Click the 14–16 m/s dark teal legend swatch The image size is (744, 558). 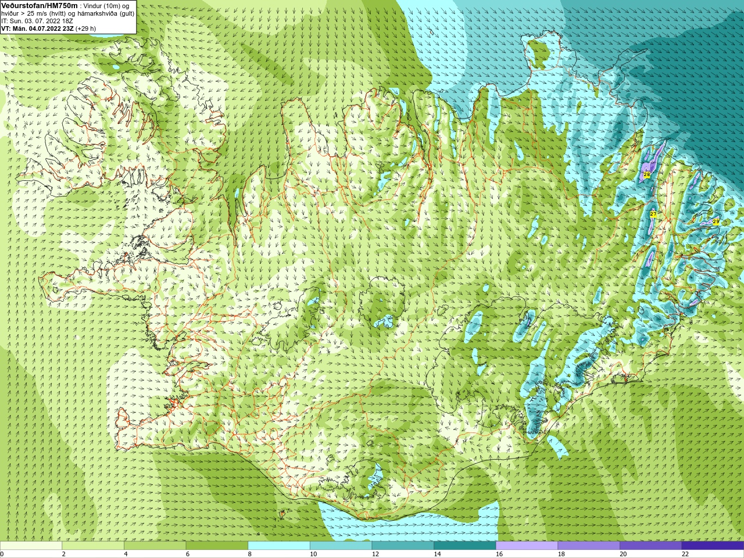pos(465,546)
